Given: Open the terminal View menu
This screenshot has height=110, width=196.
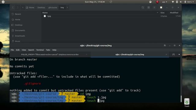Looking at the screenshot, I should [x=24, y=50].
